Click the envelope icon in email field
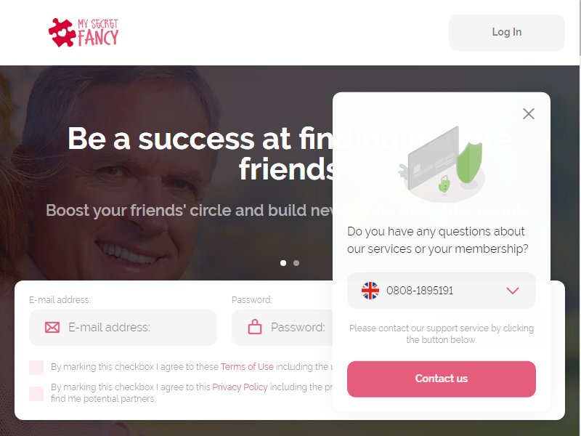The width and height of the screenshot is (581, 436). (52, 328)
